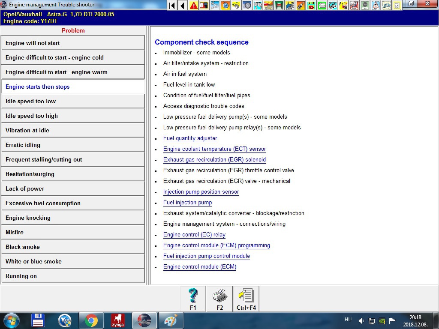
Task: Click the back arrow toolbar button
Action: pyautogui.click(x=183, y=5)
